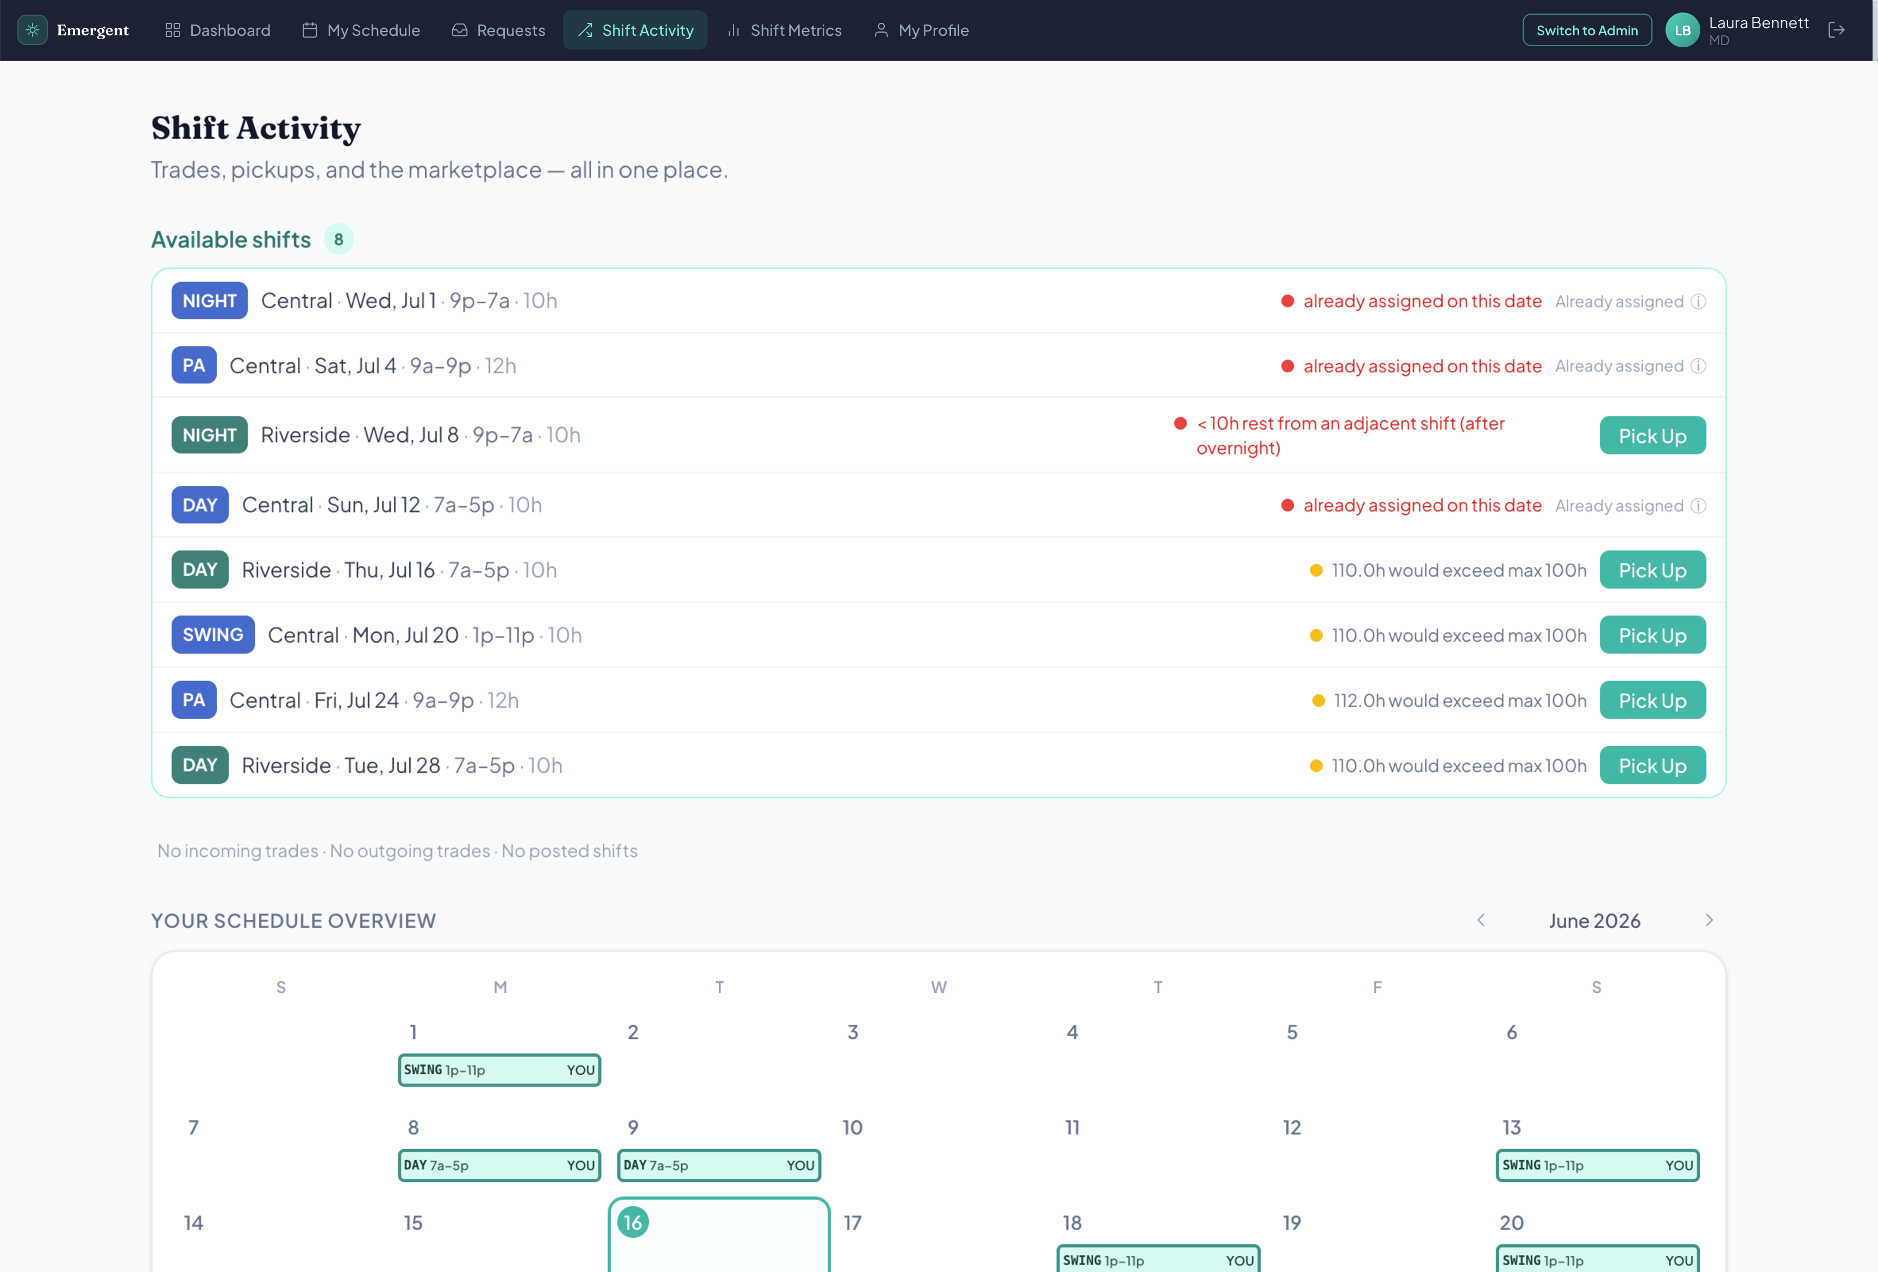1878x1272 pixels.
Task: Click info icon on Sun, Jul 12 row
Action: tap(1699, 506)
